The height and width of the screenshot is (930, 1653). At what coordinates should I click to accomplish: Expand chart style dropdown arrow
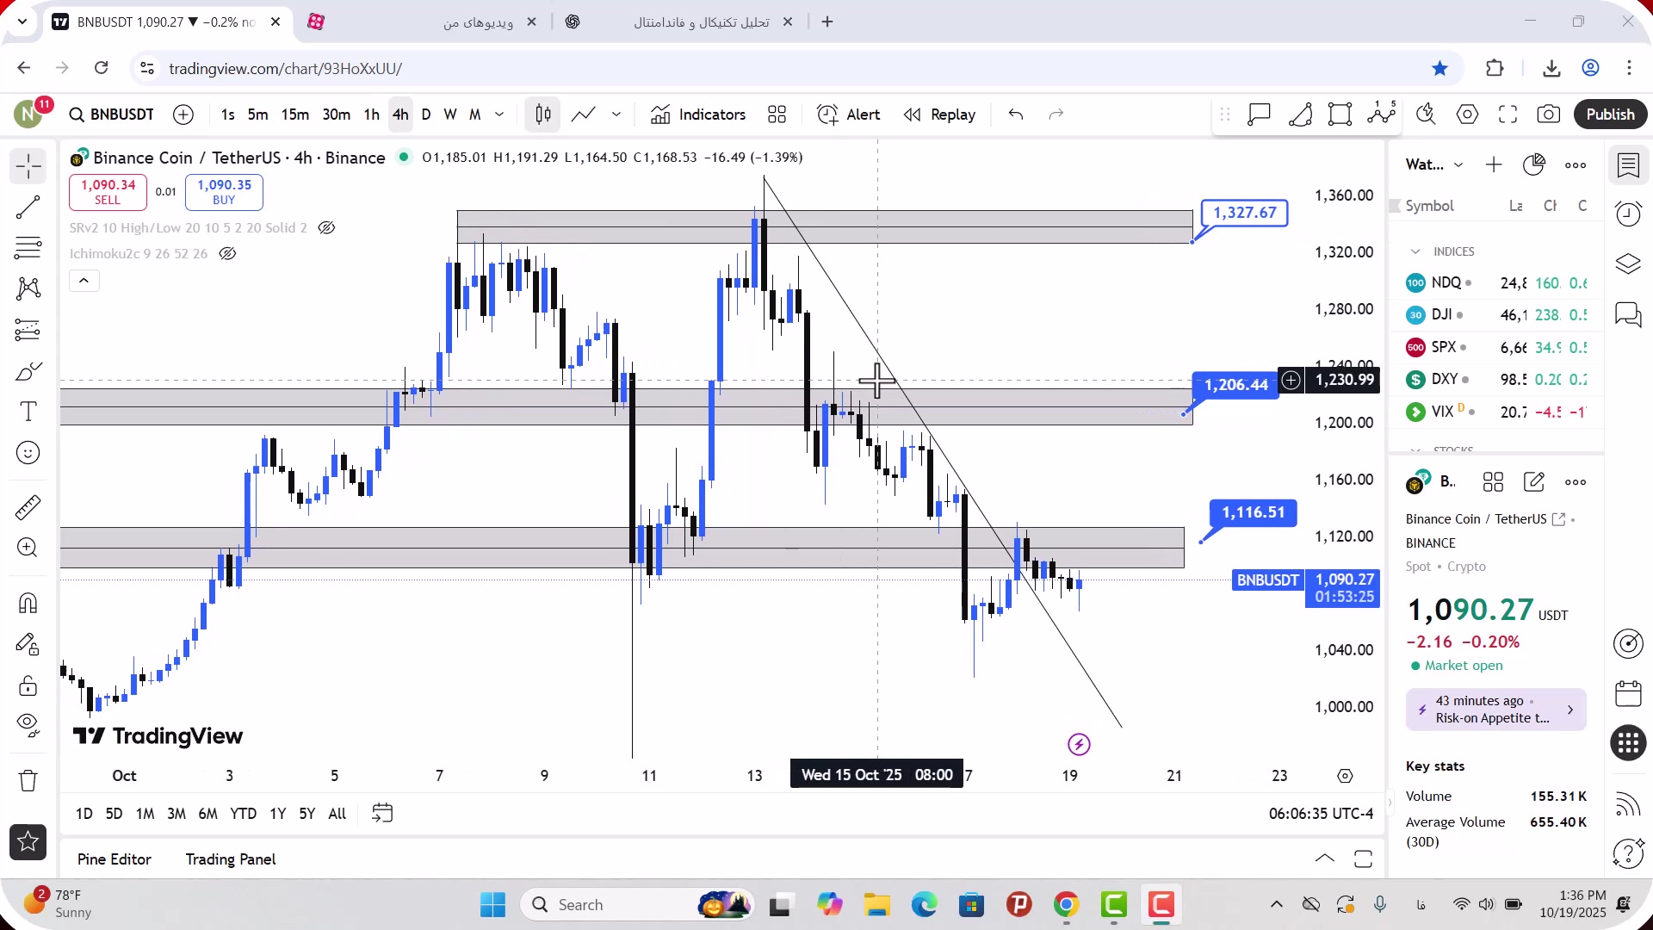point(616,115)
